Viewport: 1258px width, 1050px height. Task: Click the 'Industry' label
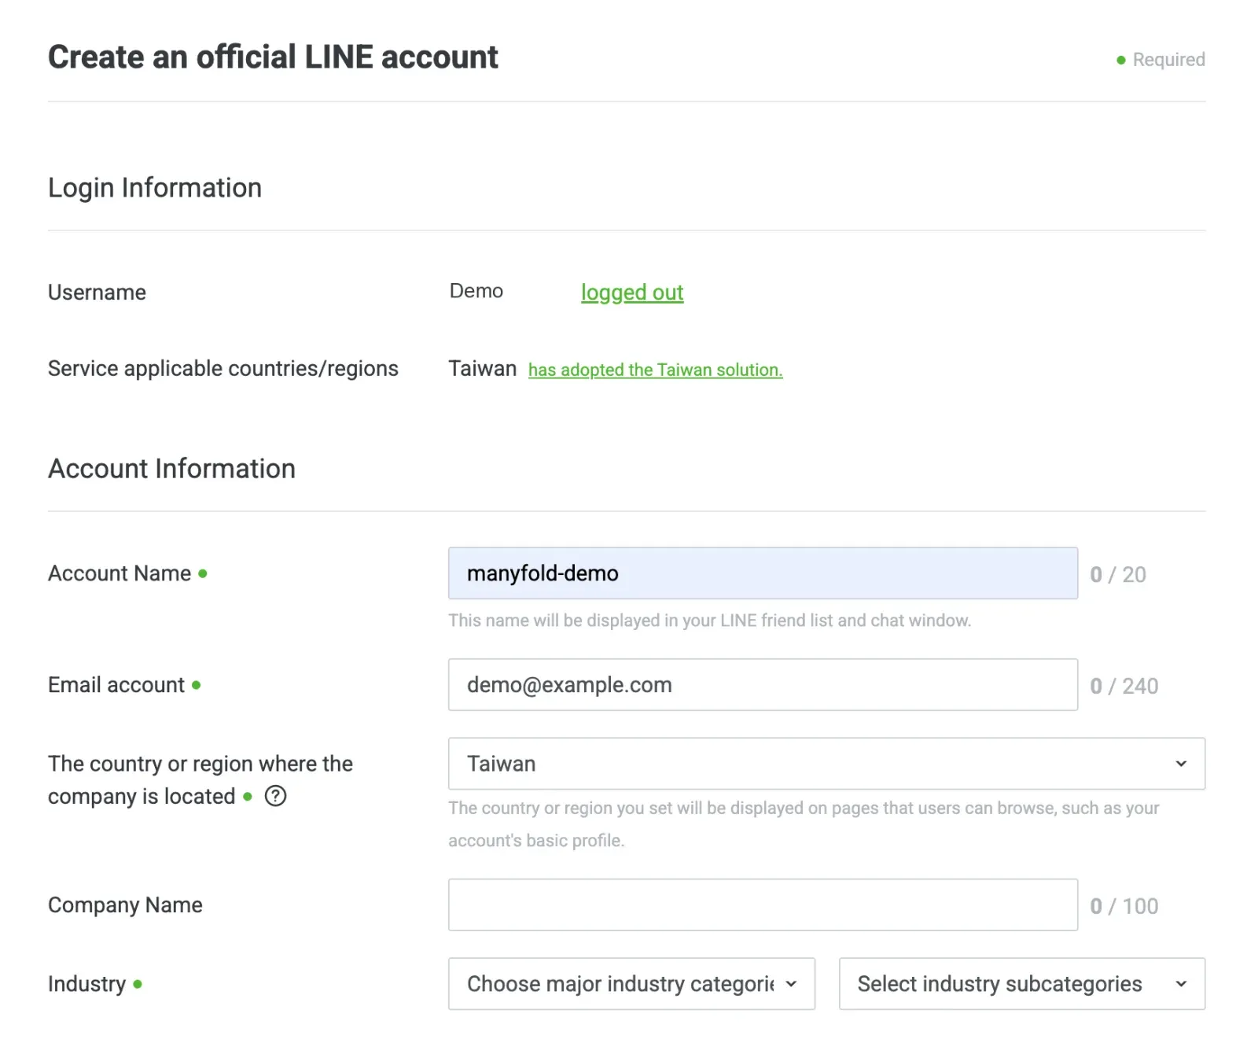(x=86, y=984)
